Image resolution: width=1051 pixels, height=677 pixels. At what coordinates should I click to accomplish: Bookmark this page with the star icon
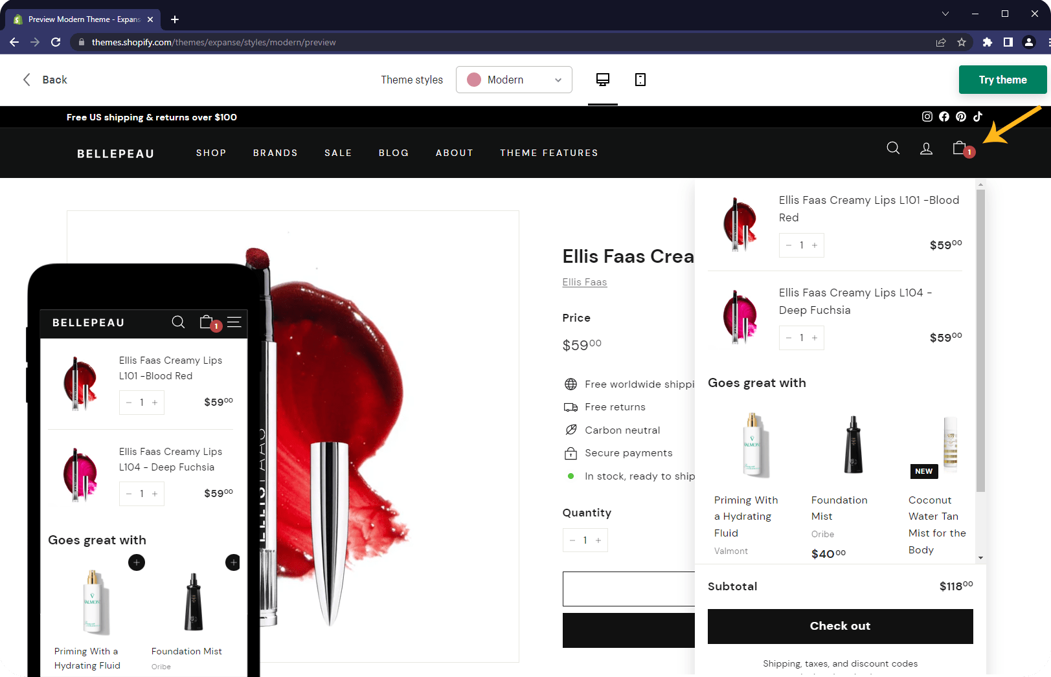[962, 42]
